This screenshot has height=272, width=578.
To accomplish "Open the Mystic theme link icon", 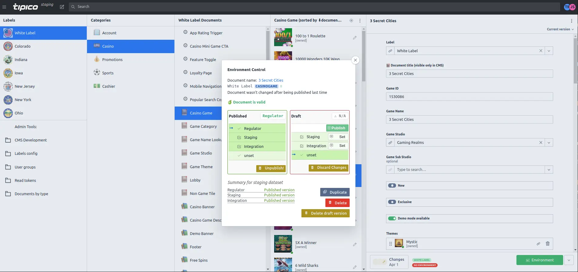I will pos(538,243).
